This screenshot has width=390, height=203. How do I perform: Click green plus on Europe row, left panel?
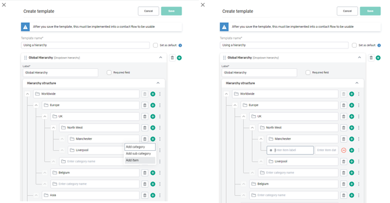pyautogui.click(x=153, y=105)
